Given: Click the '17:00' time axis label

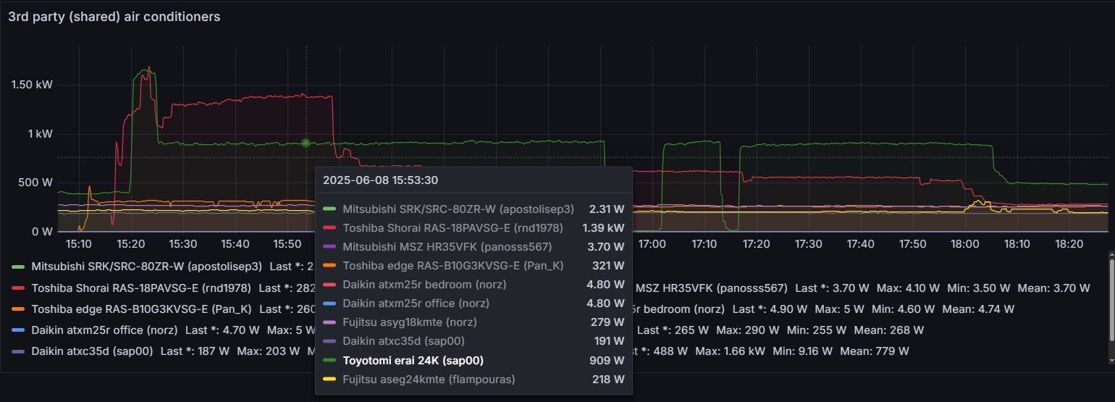Looking at the screenshot, I should click(x=653, y=245).
